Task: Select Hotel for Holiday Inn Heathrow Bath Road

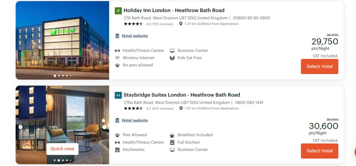Action: pyautogui.click(x=319, y=66)
